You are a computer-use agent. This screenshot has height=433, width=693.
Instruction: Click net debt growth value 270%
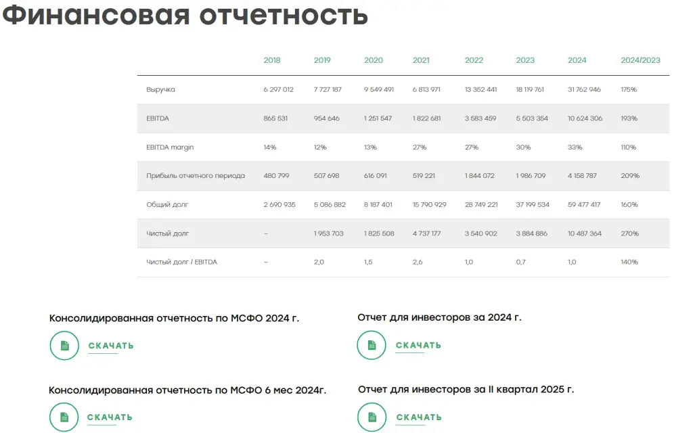coord(630,233)
